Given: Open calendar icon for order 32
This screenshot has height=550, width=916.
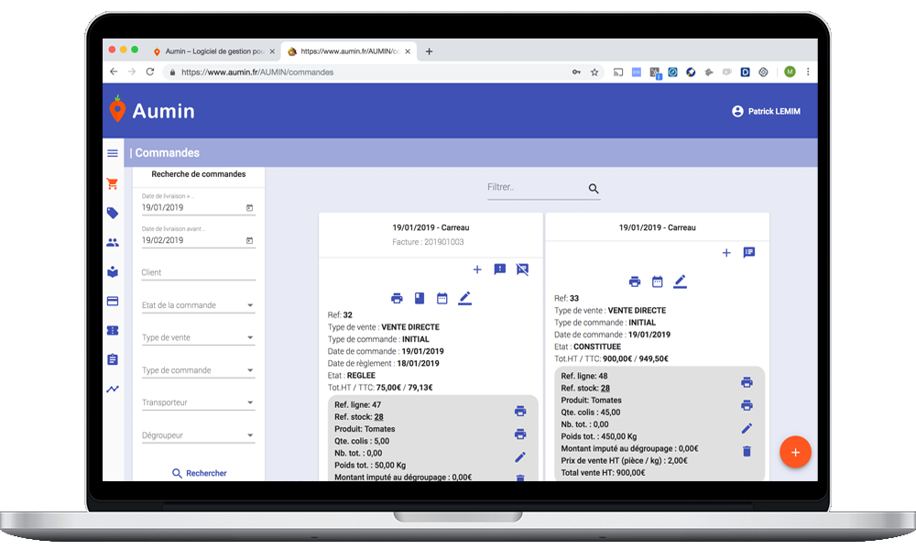Looking at the screenshot, I should 442,298.
